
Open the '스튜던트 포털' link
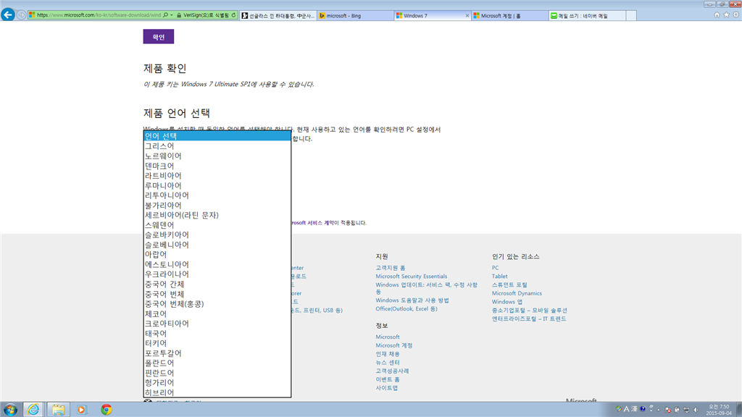click(509, 285)
